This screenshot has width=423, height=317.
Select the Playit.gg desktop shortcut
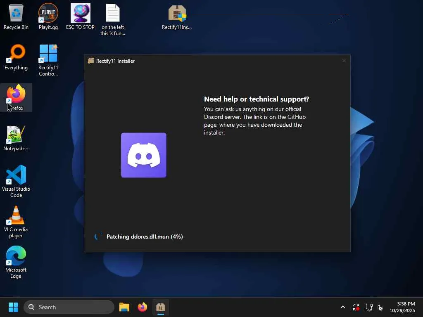pyautogui.click(x=48, y=17)
